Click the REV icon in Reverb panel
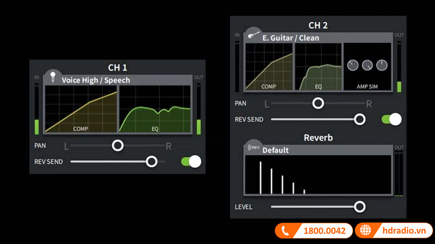 coord(253,147)
